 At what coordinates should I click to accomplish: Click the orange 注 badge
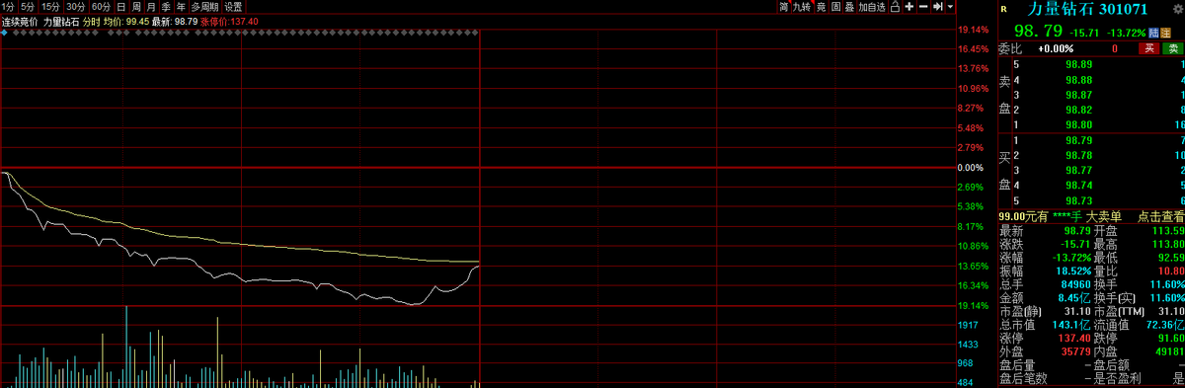1165,33
